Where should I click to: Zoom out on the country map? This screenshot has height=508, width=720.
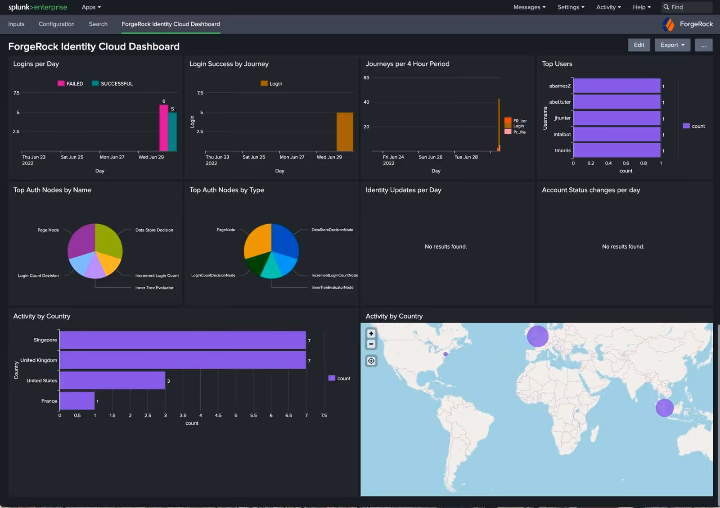coord(371,344)
